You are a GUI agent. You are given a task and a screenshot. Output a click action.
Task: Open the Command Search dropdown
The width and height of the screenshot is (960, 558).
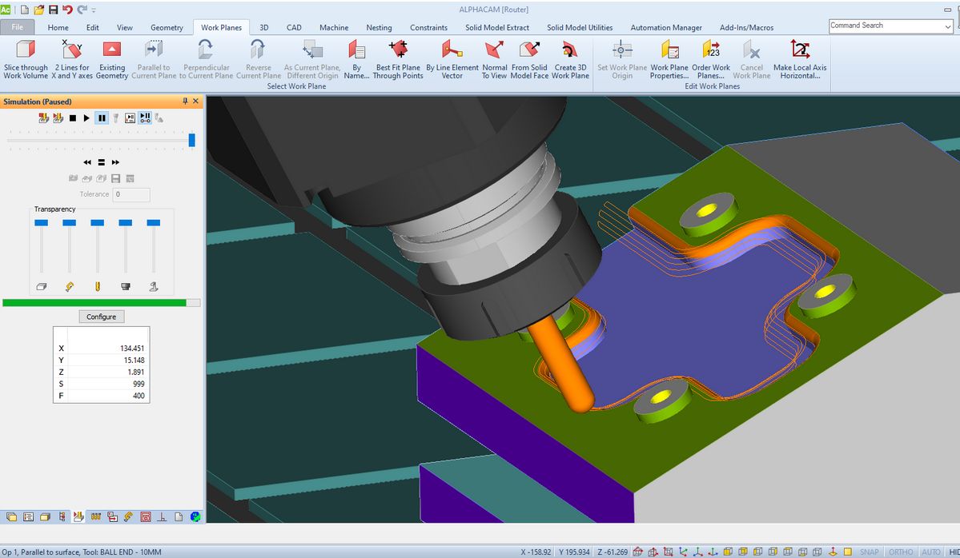948,26
